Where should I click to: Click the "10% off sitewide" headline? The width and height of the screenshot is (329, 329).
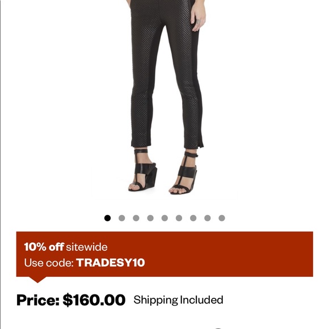click(66, 247)
